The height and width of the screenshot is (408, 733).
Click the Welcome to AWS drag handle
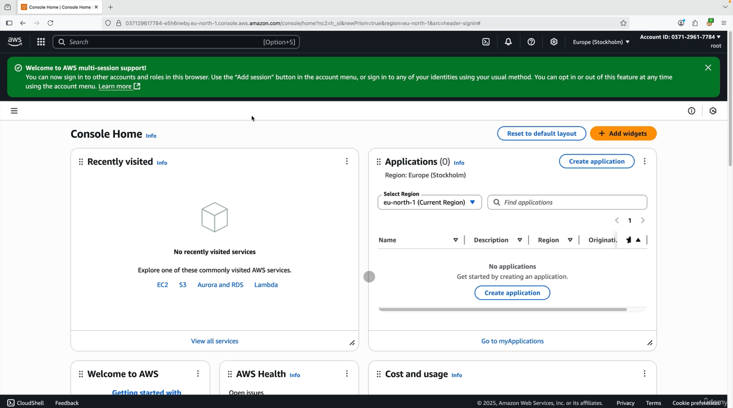81,374
